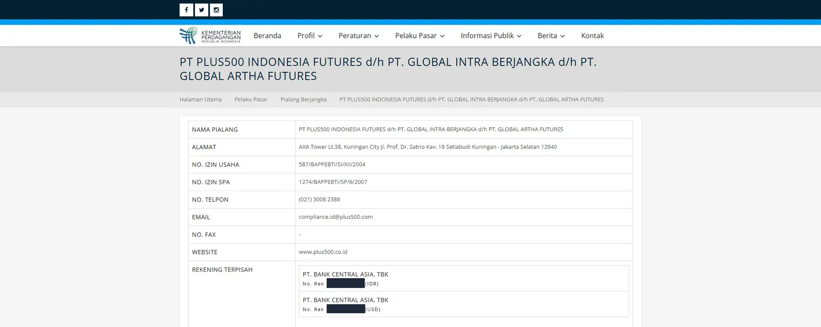The width and height of the screenshot is (821, 327).
Task: Go to the Beranda menu item
Action: coord(267,36)
